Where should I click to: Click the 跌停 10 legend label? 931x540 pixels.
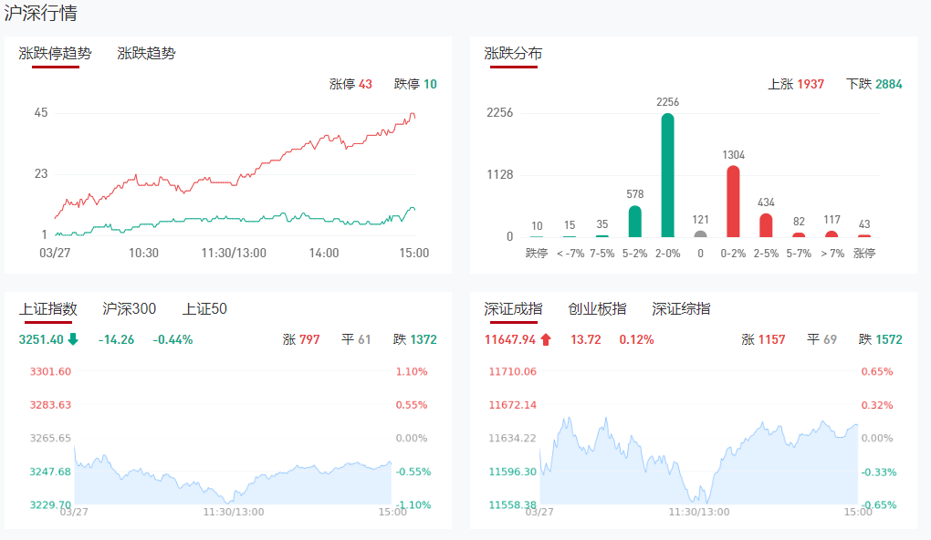click(x=415, y=84)
